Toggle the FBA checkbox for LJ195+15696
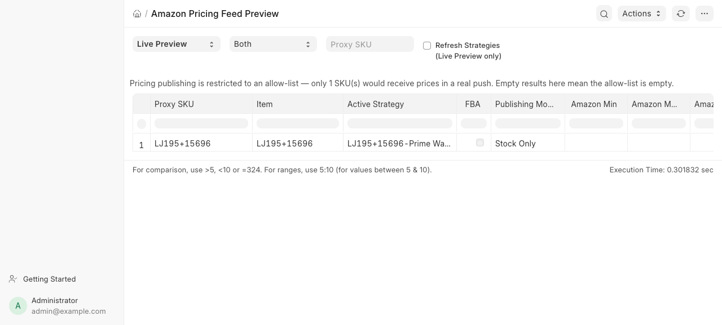Viewport: 722px width, 325px height. click(x=480, y=143)
